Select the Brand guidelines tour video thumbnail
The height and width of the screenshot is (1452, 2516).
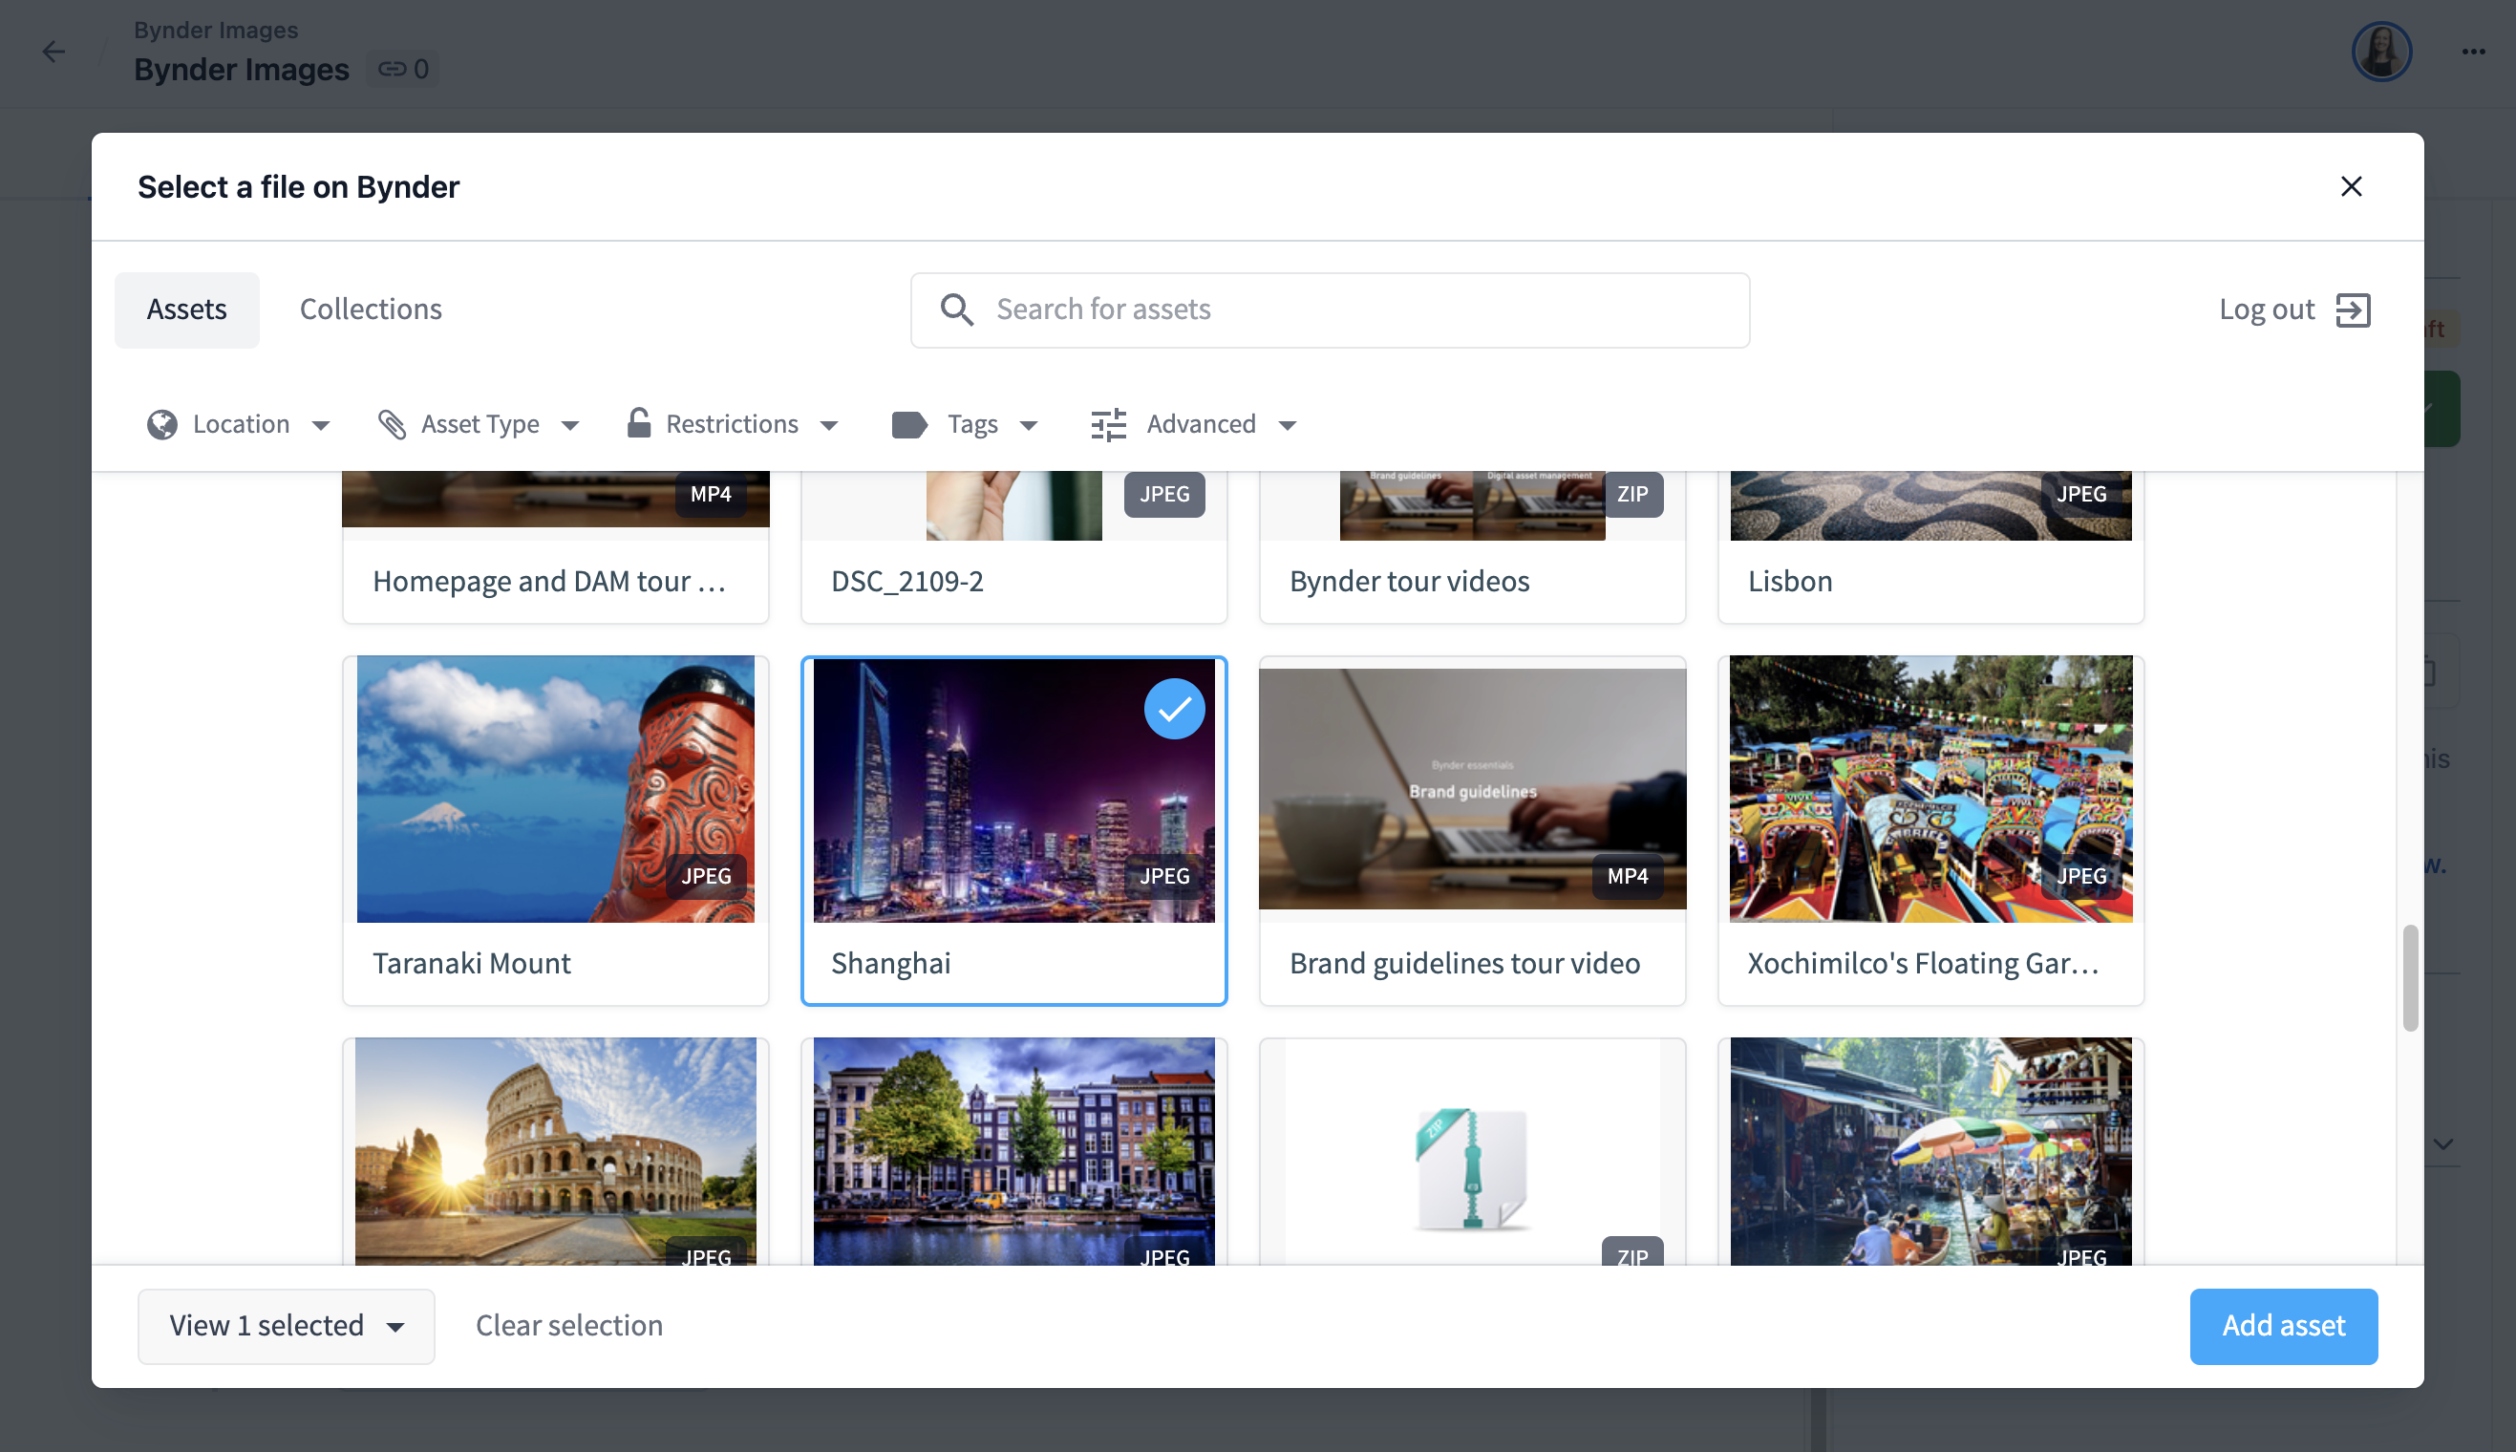pos(1472,789)
